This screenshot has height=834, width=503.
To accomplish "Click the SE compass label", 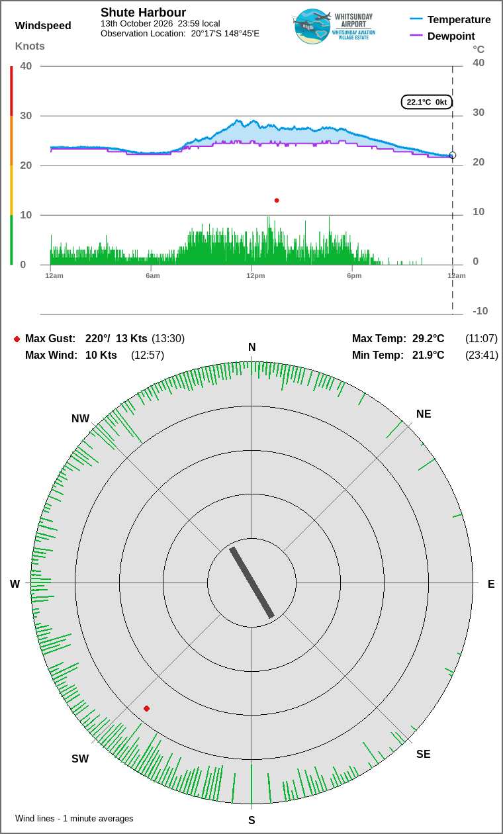I will pos(424,754).
